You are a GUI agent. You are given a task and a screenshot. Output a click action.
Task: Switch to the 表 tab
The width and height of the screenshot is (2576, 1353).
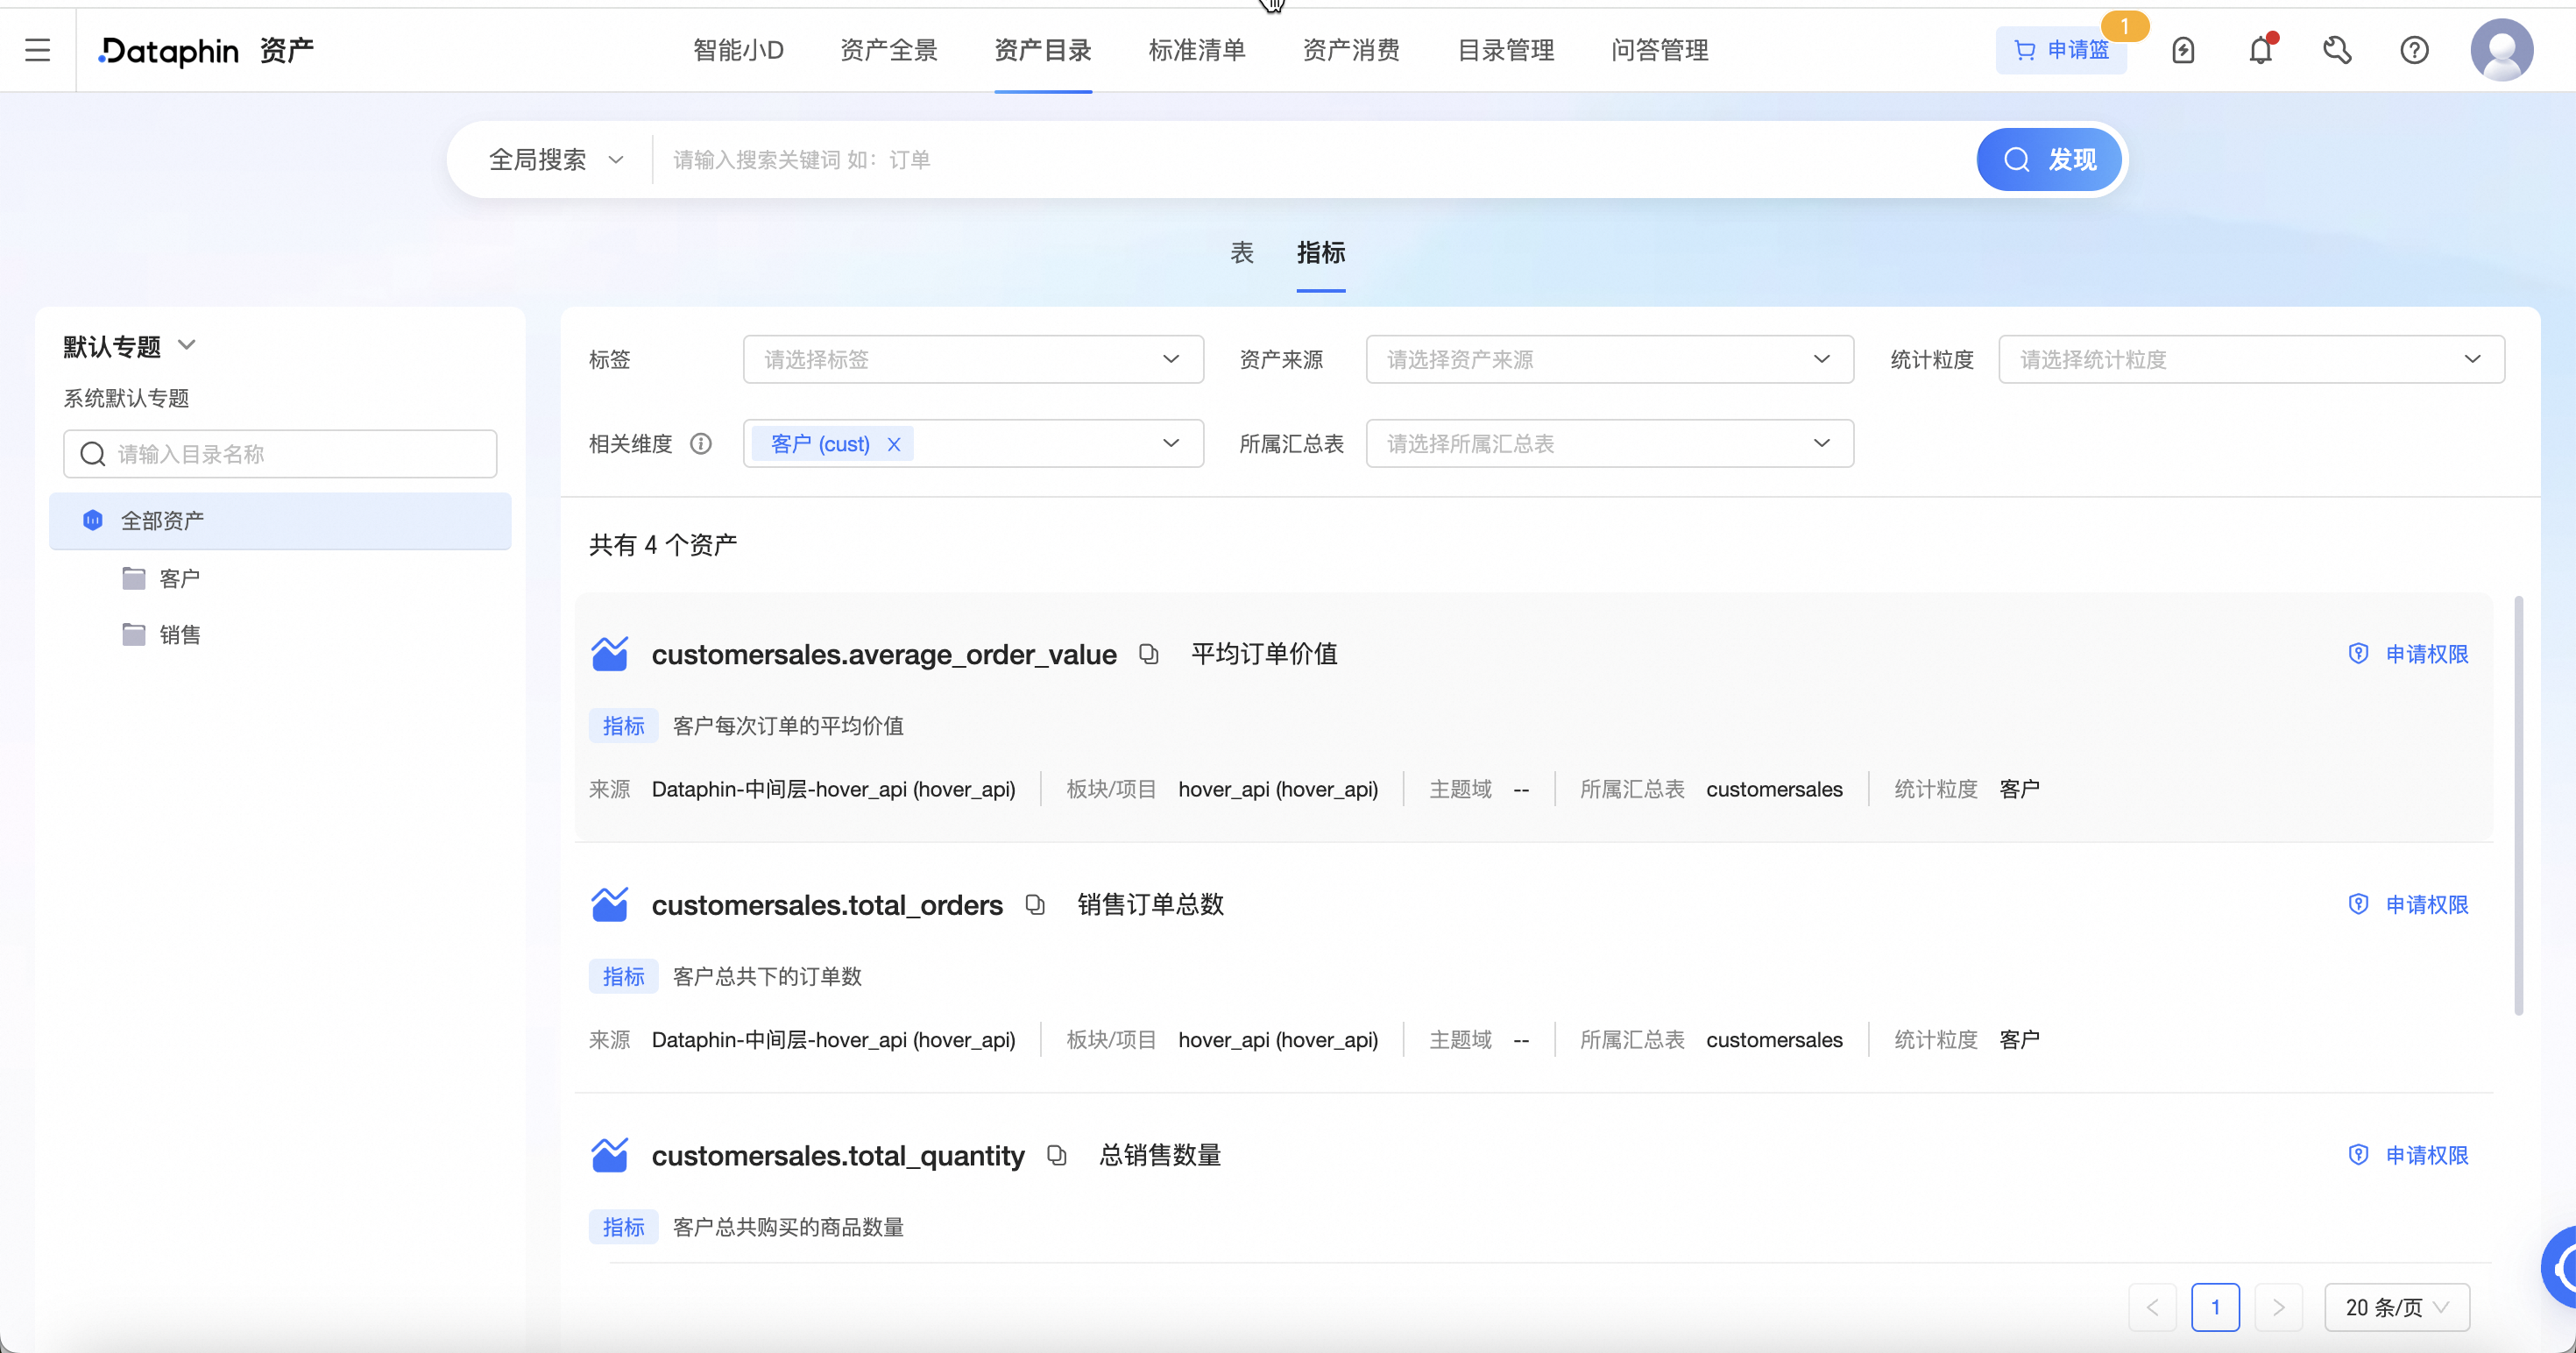pyautogui.click(x=1241, y=253)
